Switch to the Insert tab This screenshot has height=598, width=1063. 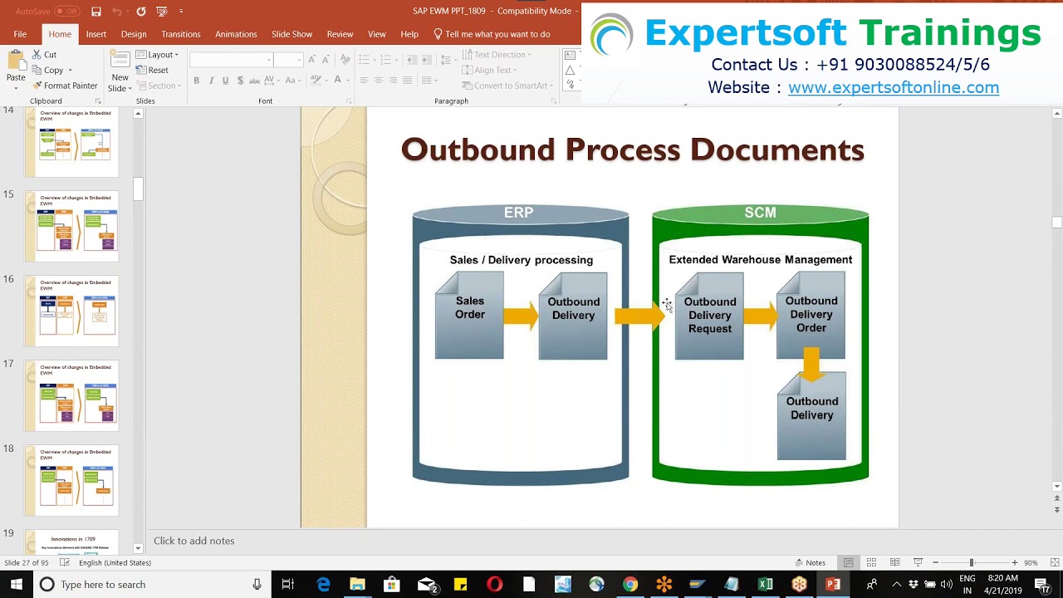tap(96, 34)
